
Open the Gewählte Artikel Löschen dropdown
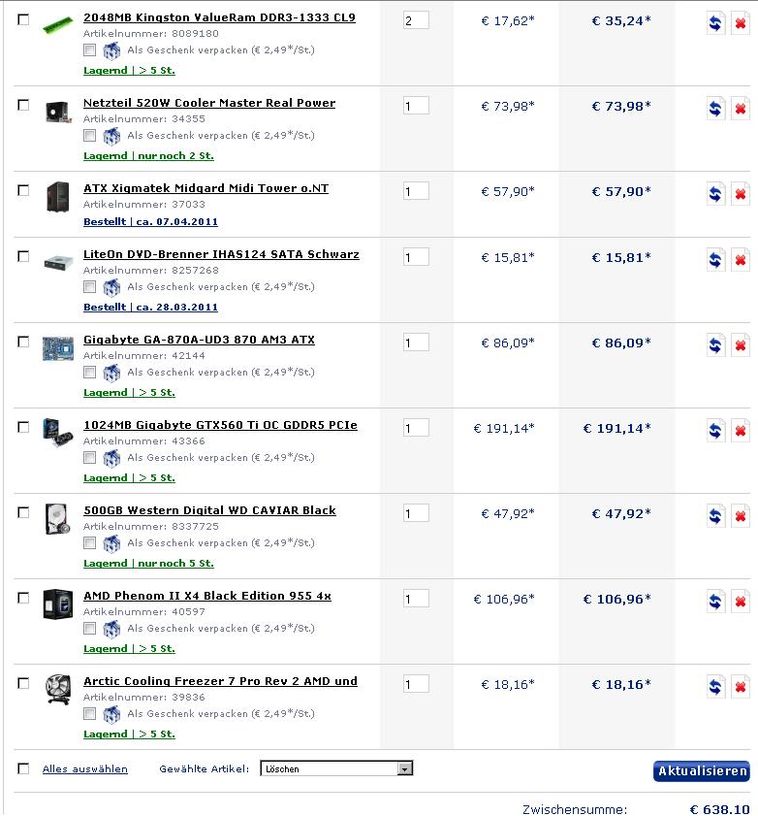[x=336, y=768]
